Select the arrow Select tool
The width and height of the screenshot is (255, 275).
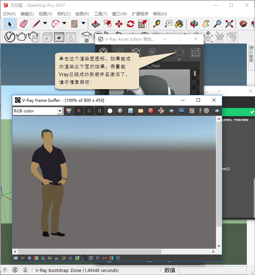pos(10,24)
